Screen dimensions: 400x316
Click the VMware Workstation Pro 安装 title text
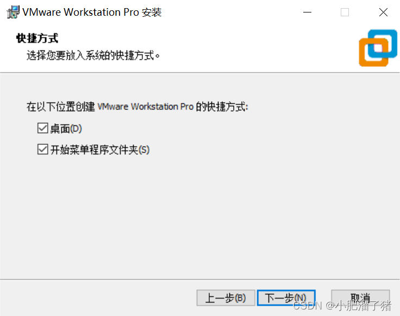[x=92, y=12]
